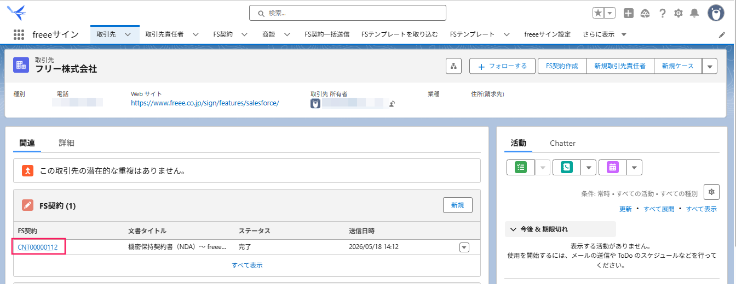Image resolution: width=736 pixels, height=284 pixels.
Task: Expand the favorites list dropdown arrow
Action: pyautogui.click(x=610, y=13)
